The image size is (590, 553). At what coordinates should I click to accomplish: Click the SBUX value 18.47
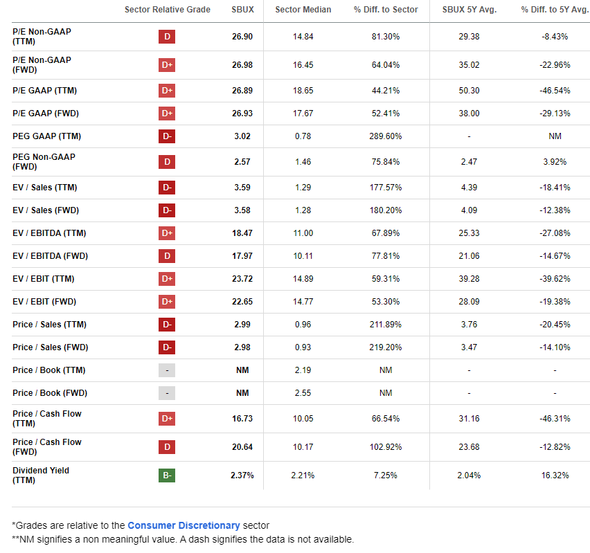click(242, 233)
